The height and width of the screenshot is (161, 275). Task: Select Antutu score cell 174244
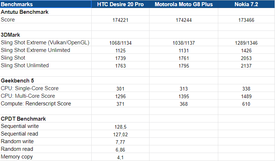point(184,20)
